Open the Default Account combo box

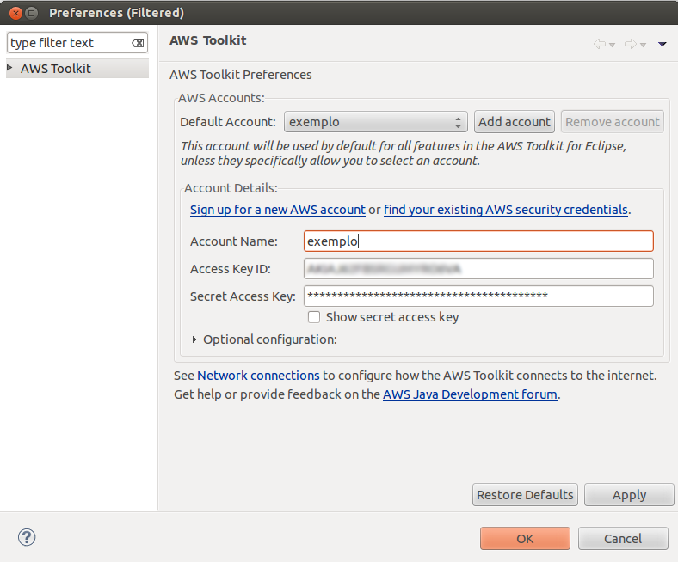click(x=375, y=122)
